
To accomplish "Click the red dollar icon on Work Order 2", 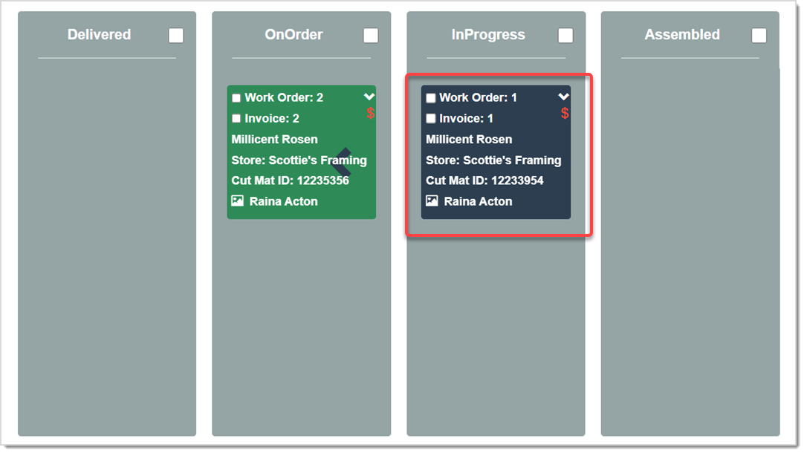I will tap(371, 114).
